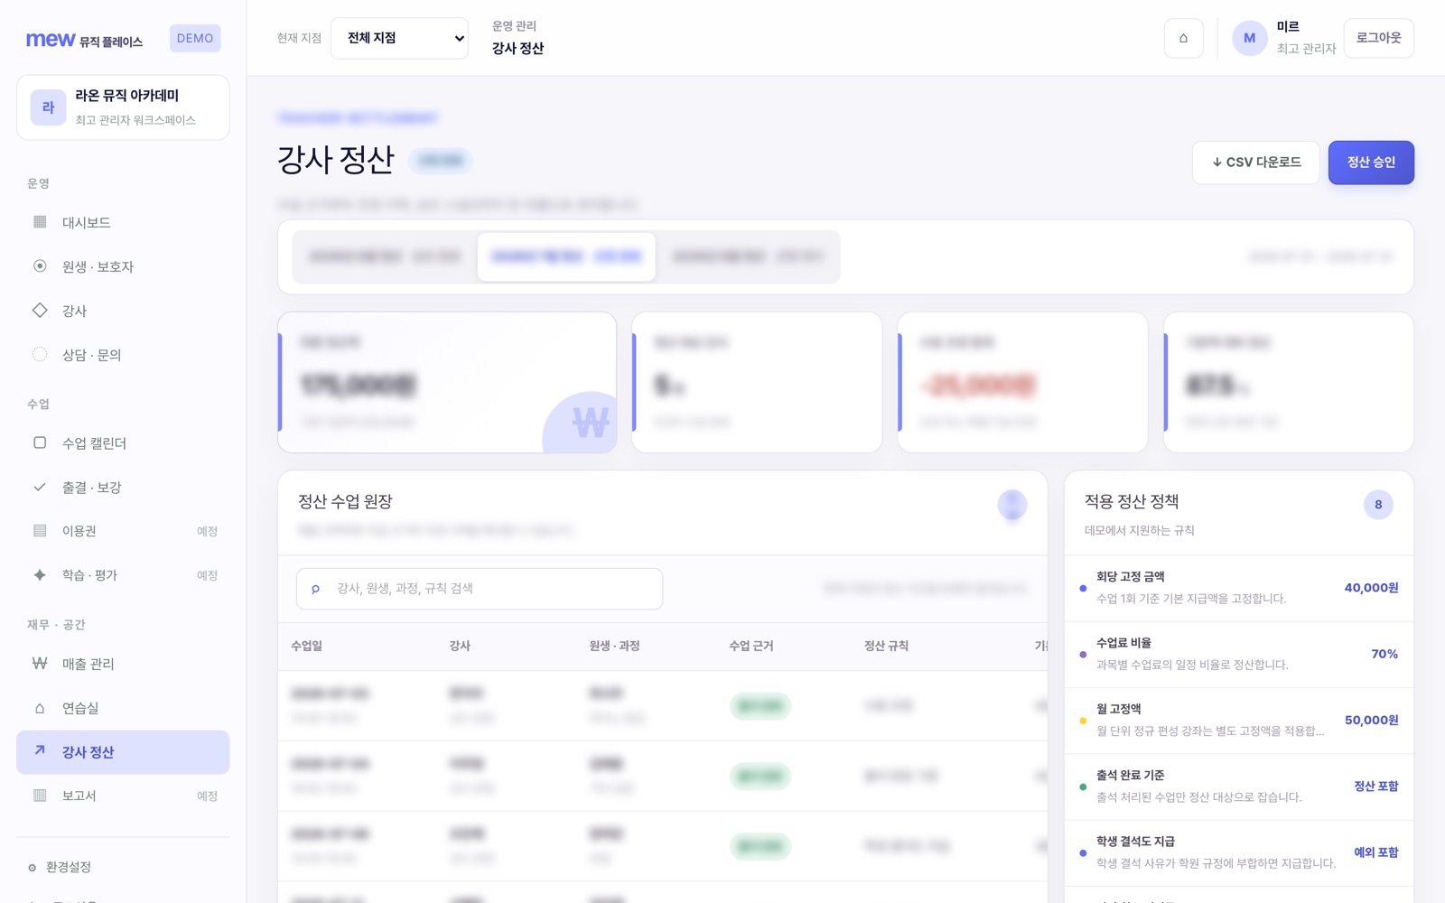The image size is (1445, 903).
Task: Click the 회당 고정 금액 policy row
Action: tap(1239, 588)
